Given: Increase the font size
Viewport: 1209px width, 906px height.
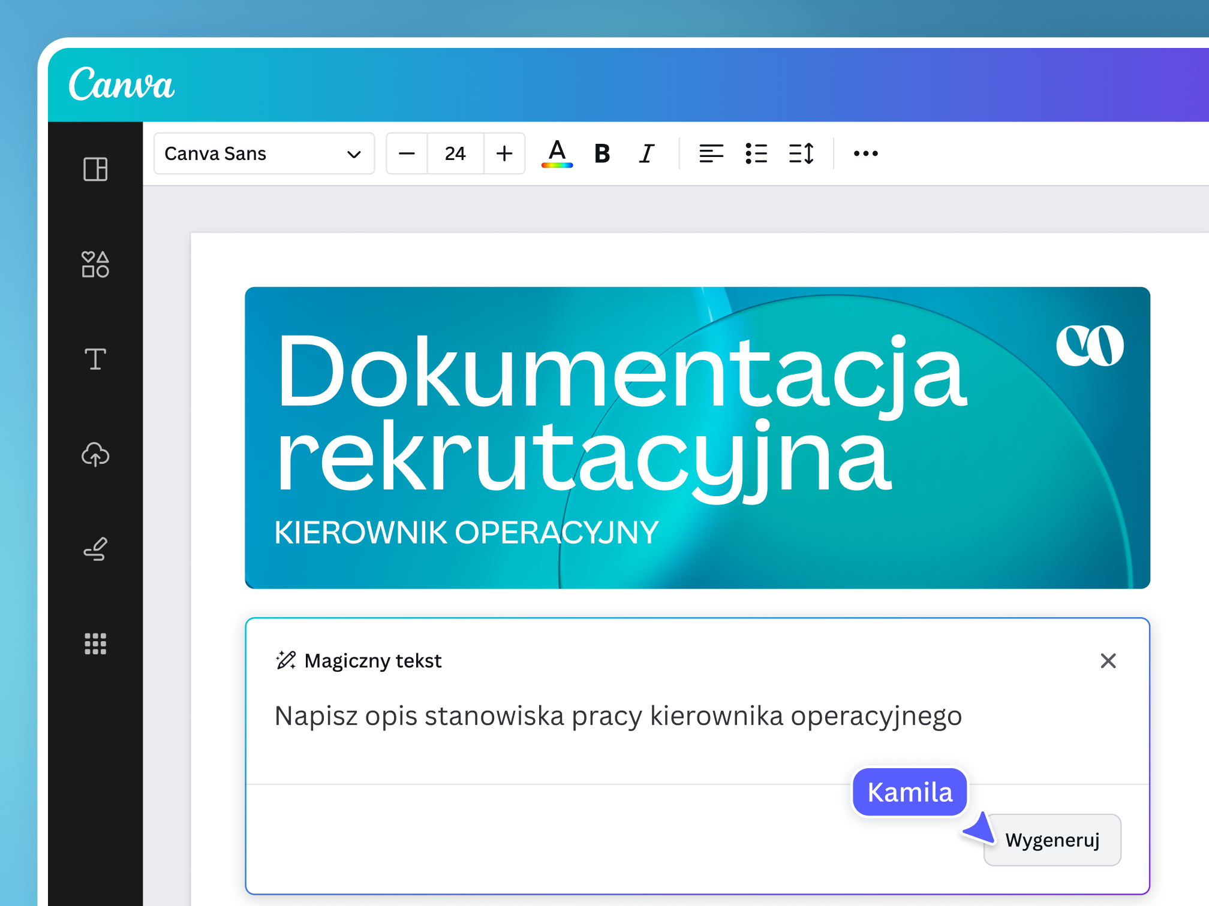Looking at the screenshot, I should pyautogui.click(x=504, y=153).
